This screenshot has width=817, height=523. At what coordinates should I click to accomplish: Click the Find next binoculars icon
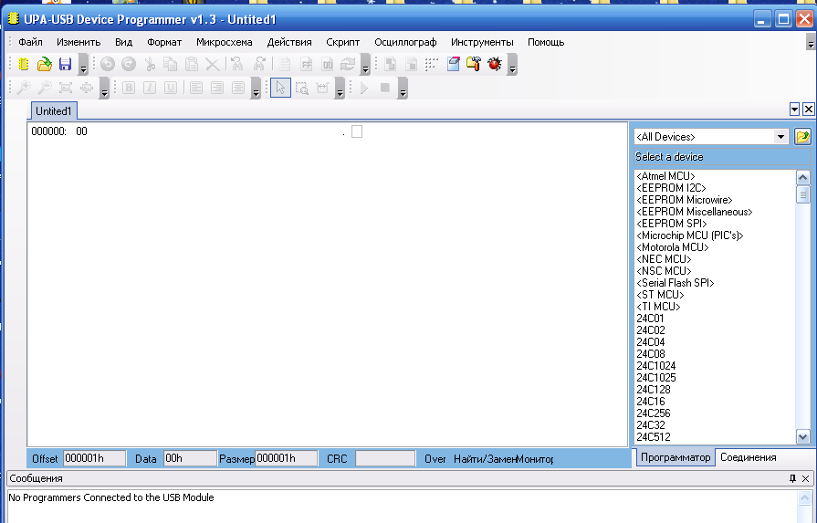point(259,64)
